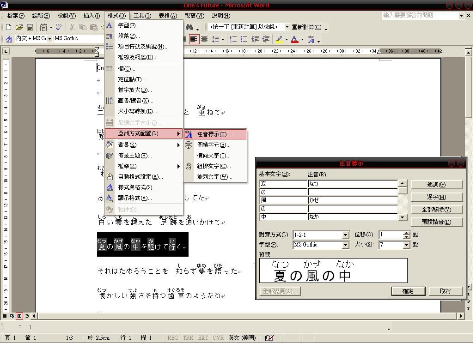Toggle the highlighted paragraph alignment button
Viewport: 476px width, 343px height.
click(x=193, y=39)
